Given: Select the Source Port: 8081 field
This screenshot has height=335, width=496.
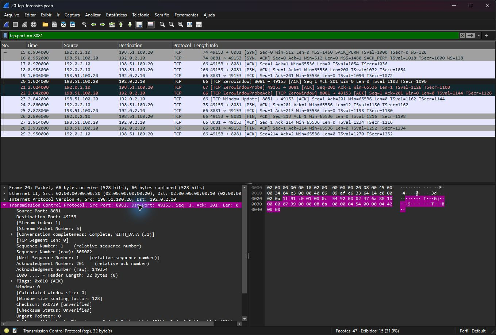Looking at the screenshot, I should pos(38,211).
